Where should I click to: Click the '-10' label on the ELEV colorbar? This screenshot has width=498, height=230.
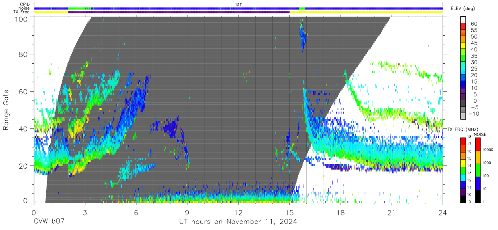point(474,114)
